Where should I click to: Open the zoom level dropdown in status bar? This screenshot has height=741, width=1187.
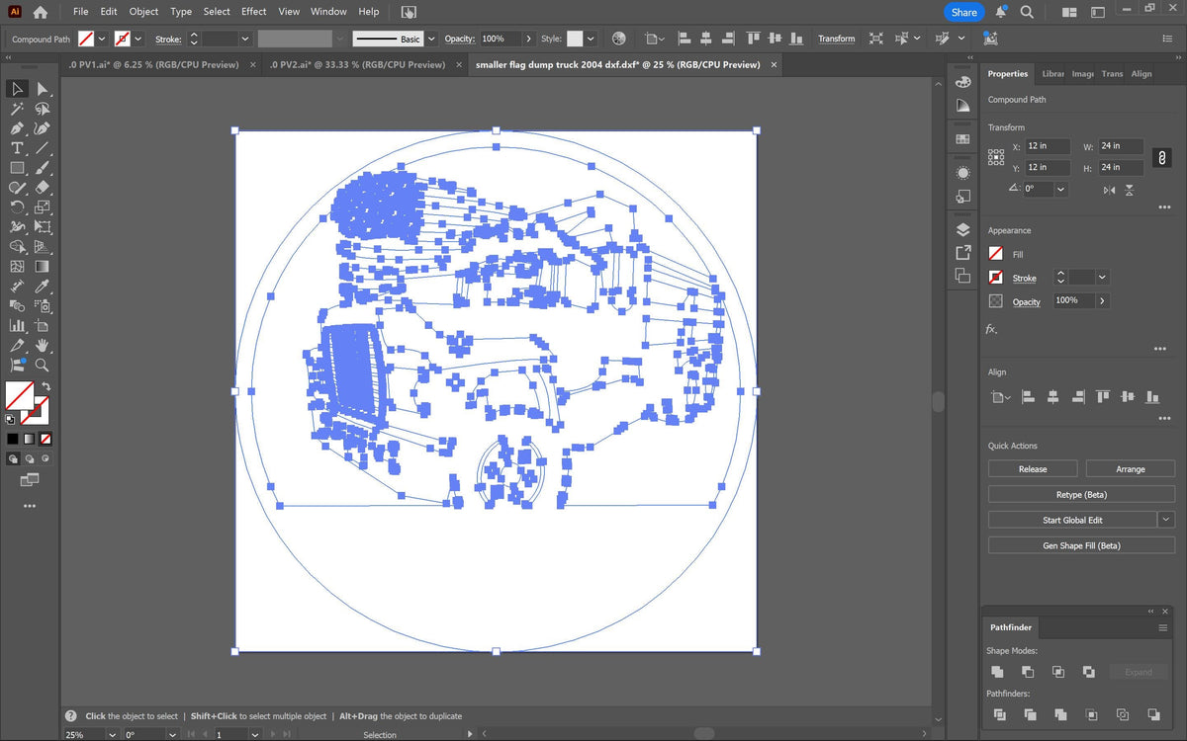(112, 735)
